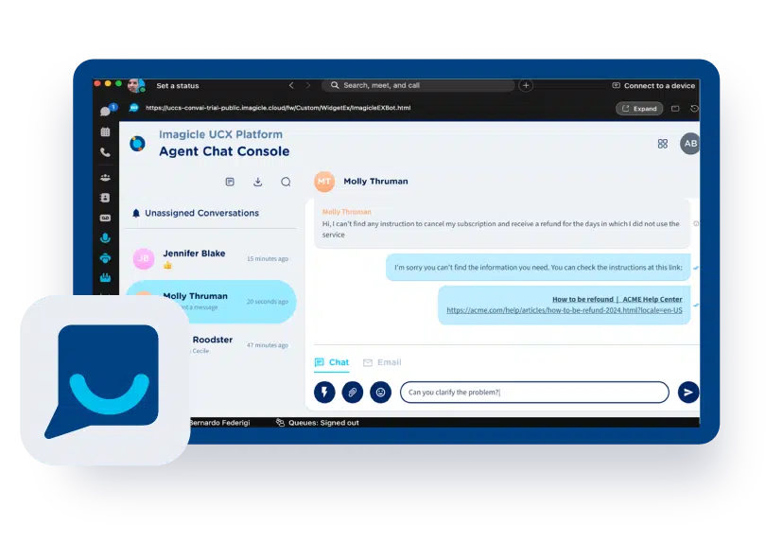Open the notes icon above conversation list

point(230,182)
